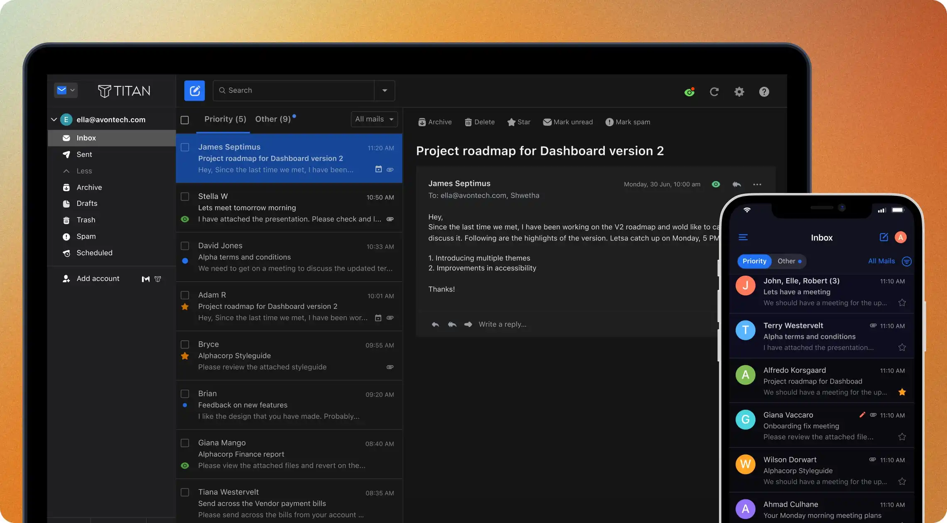The height and width of the screenshot is (523, 947).
Task: Open the three-dot more options menu
Action: (x=757, y=184)
